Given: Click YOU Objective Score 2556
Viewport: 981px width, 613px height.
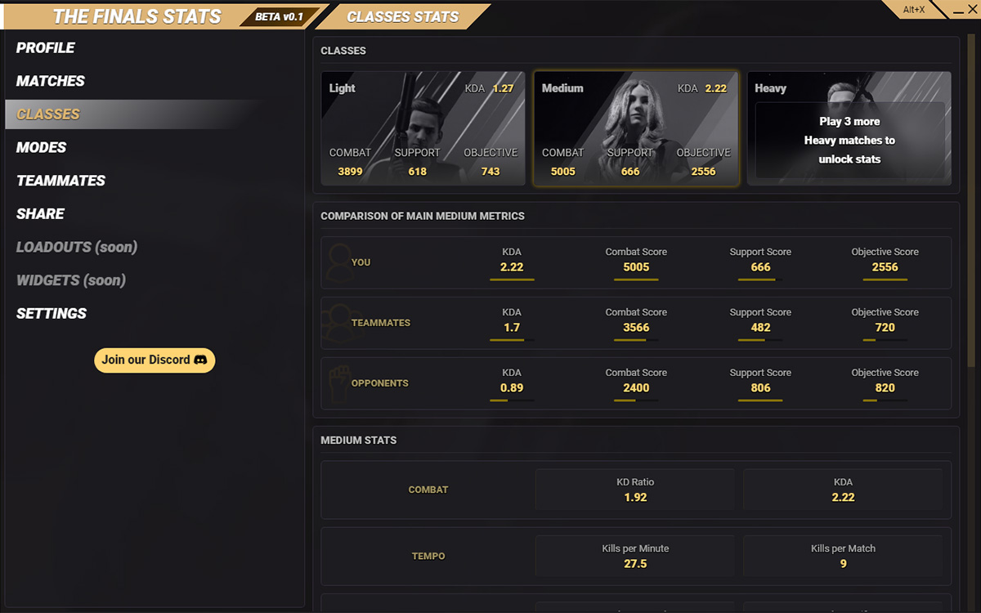Looking at the screenshot, I should (885, 267).
